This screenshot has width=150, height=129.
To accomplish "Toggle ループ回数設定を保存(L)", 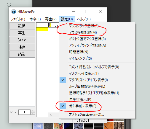I will pyautogui.click(x=97, y=86).
